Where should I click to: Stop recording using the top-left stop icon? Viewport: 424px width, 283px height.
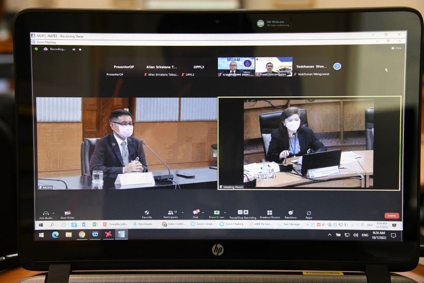point(80,49)
